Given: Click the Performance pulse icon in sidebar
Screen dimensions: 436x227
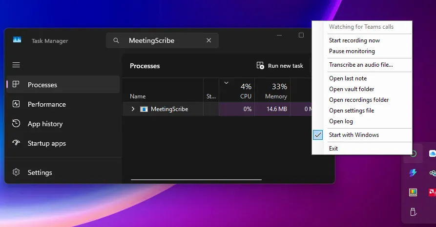Looking at the screenshot, I should [16, 104].
